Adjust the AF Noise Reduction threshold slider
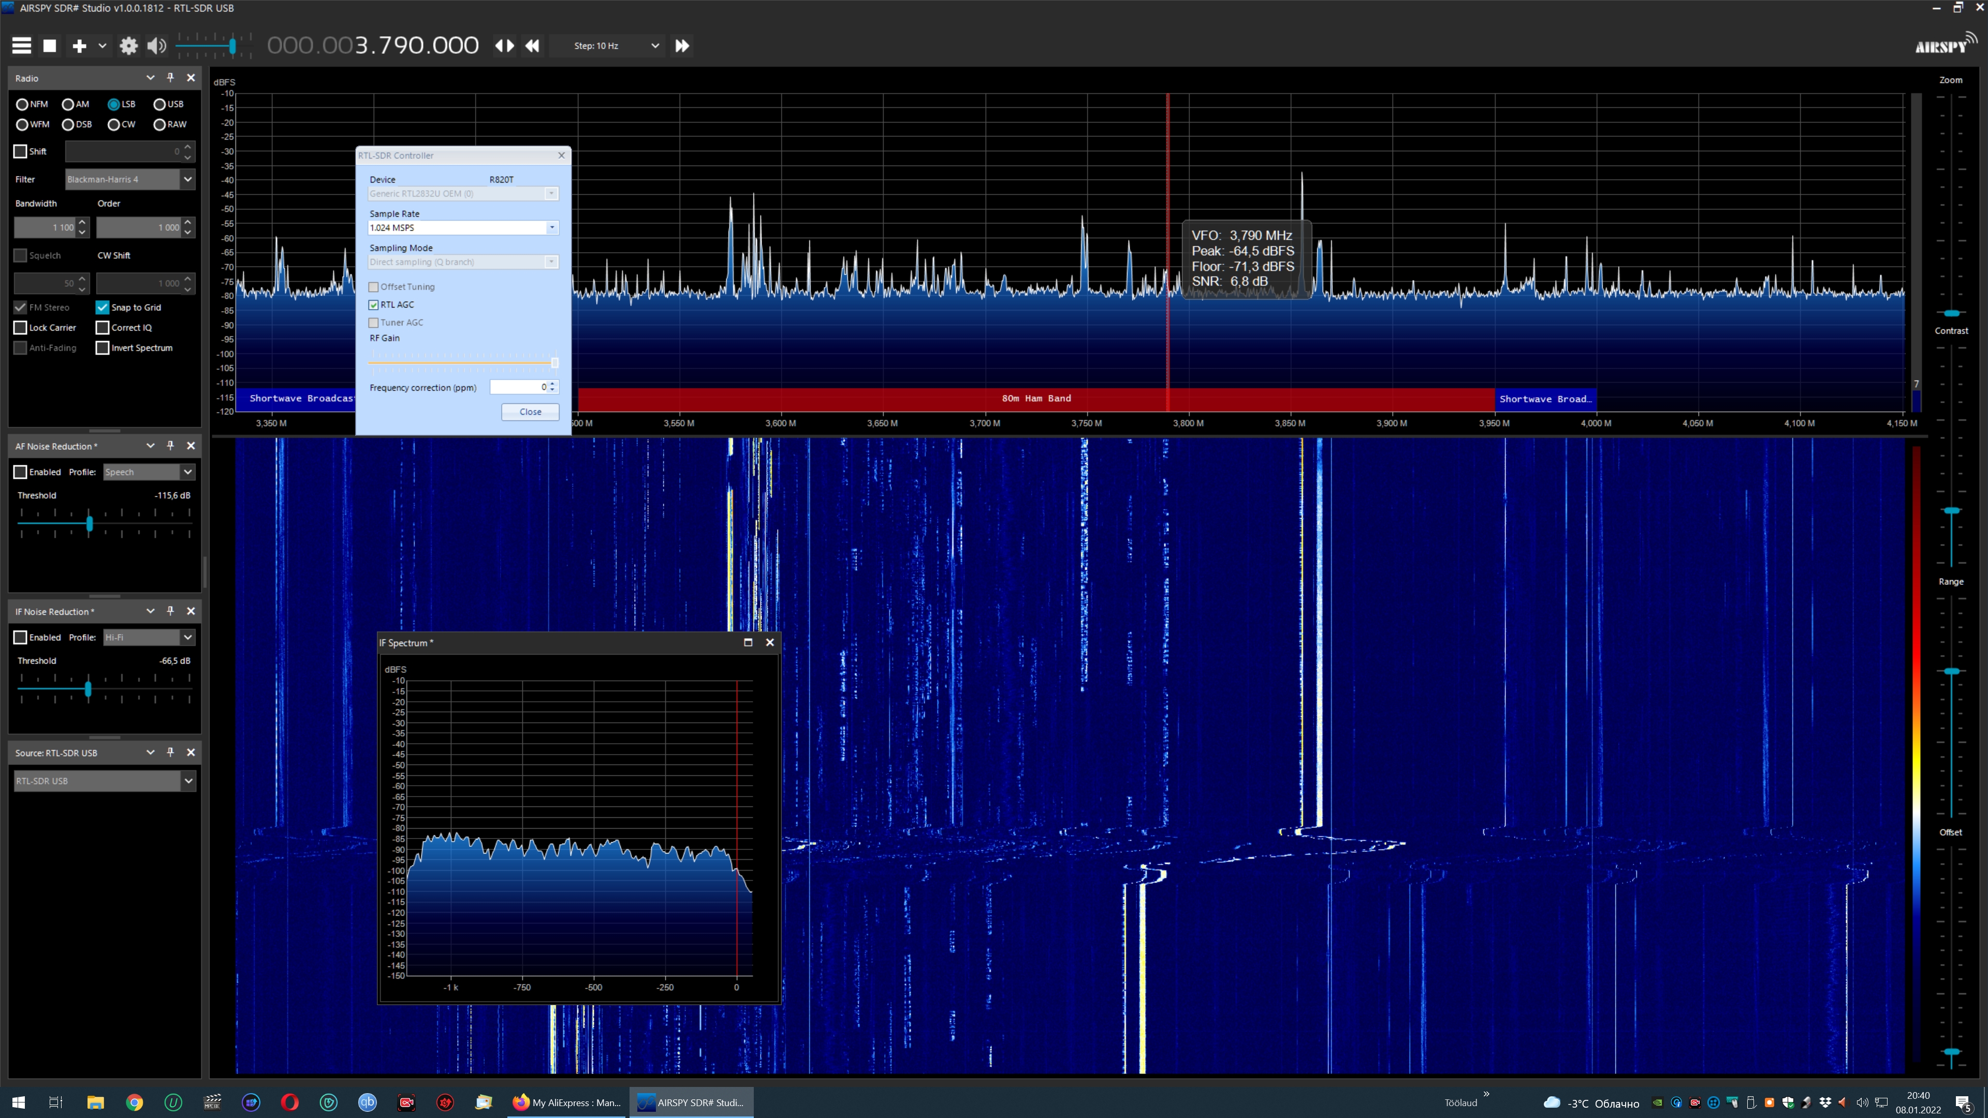 tap(89, 524)
